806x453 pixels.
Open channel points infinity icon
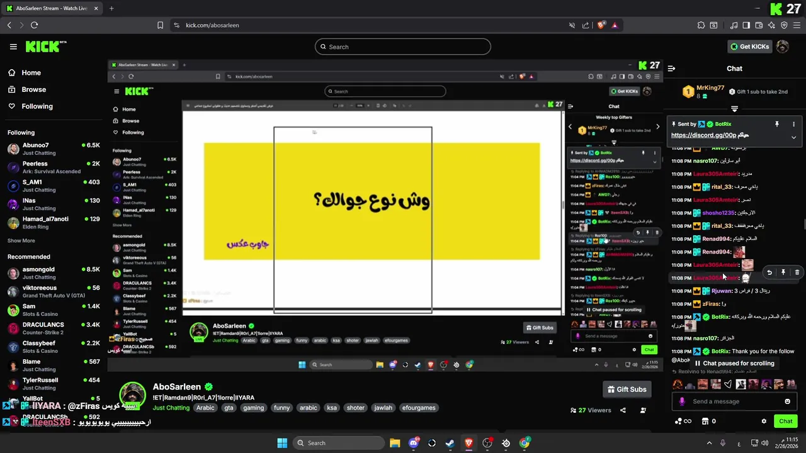pyautogui.click(x=683, y=421)
